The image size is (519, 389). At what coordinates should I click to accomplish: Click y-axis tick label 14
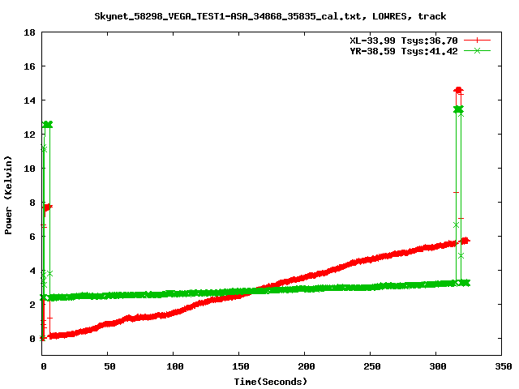(29, 100)
